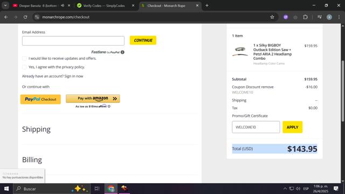Screen dimensions: 345x194
Task: Remove the WELCOME10 coupon discount
Action: (x=267, y=87)
